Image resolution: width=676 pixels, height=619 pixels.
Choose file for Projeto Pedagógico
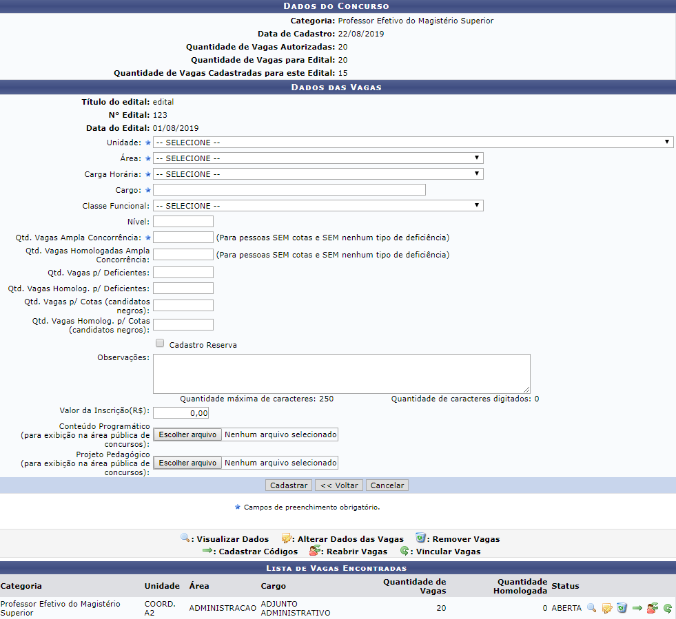[x=187, y=463]
